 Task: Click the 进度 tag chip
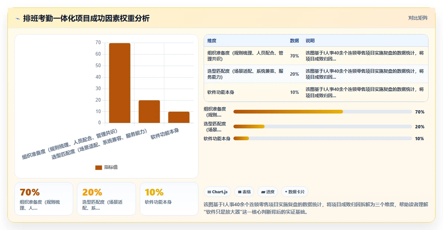click(x=268, y=192)
